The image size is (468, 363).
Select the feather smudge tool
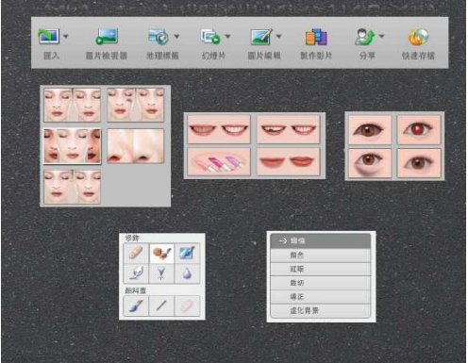[136, 273]
